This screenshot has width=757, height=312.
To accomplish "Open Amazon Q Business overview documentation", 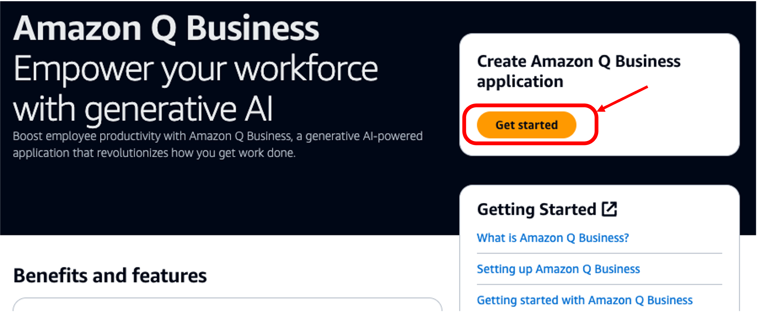I will click(553, 238).
